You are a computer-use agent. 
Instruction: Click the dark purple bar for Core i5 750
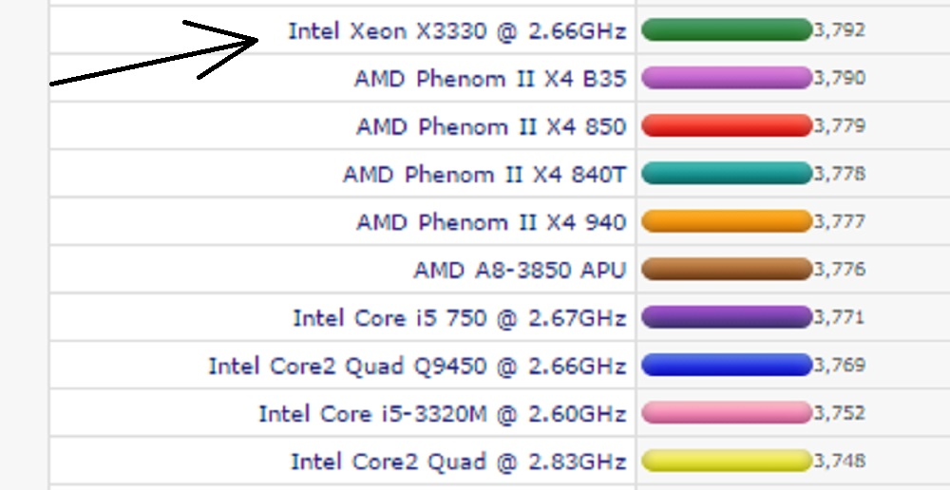(727, 317)
